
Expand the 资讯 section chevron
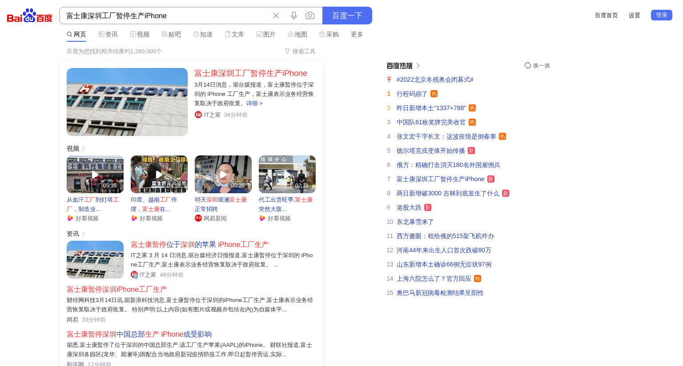coord(84,234)
